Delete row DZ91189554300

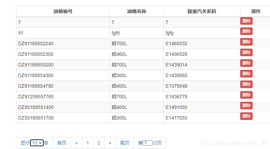tap(246, 74)
